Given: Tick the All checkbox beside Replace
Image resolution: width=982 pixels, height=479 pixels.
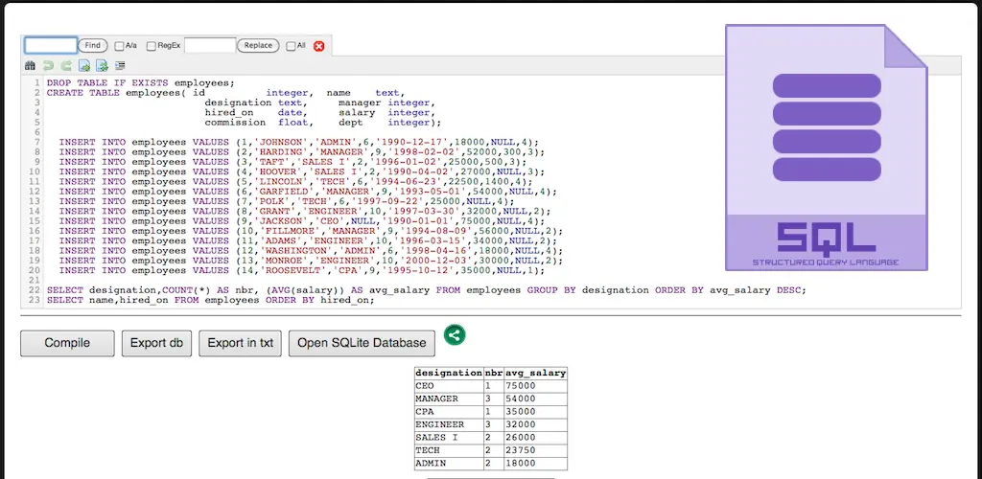Looking at the screenshot, I should pyautogui.click(x=291, y=46).
